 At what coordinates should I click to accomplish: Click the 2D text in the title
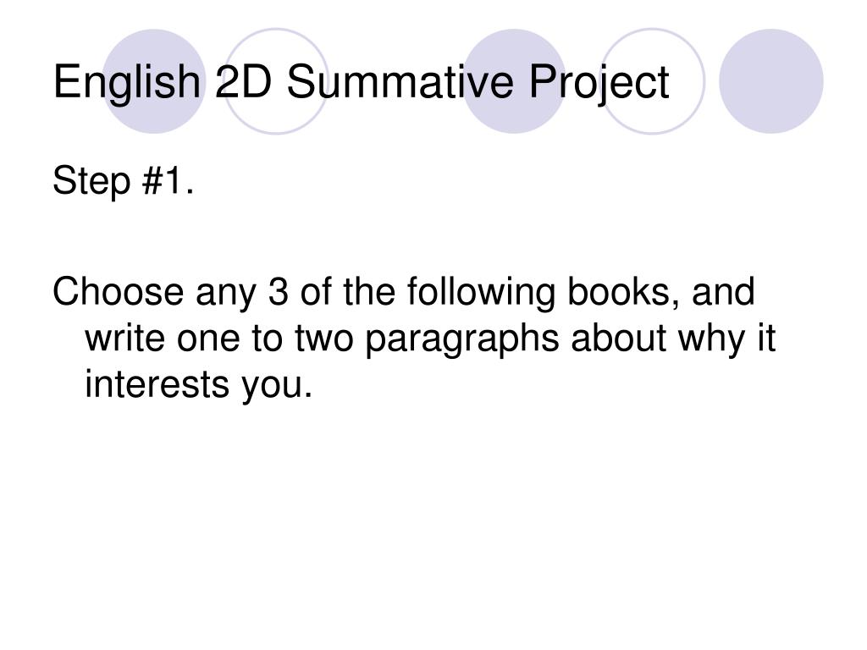coord(243,82)
